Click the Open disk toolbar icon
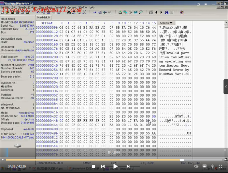228x173 pixels. pos(120,12)
